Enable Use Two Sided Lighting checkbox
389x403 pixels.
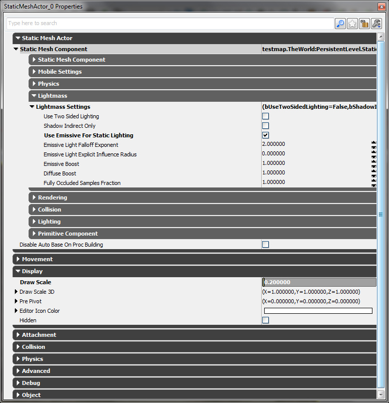tap(266, 116)
